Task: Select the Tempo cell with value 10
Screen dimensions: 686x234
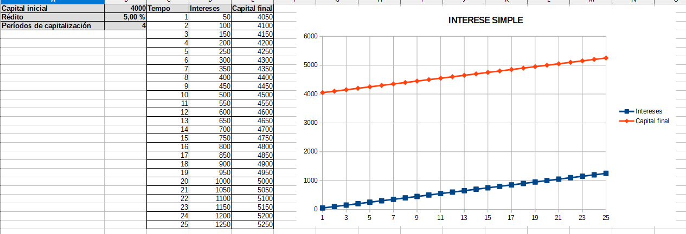Action: point(168,95)
